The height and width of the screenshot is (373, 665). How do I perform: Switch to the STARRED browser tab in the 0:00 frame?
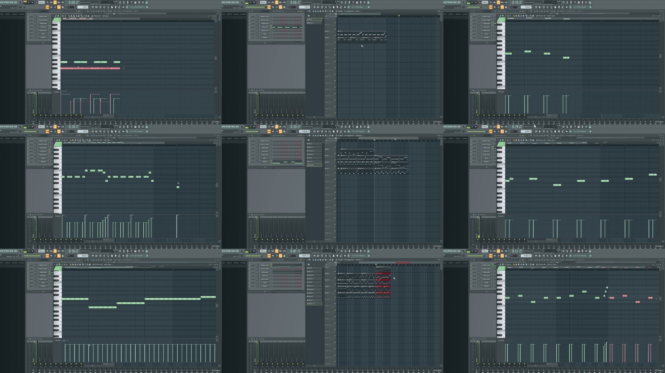click(22, 14)
